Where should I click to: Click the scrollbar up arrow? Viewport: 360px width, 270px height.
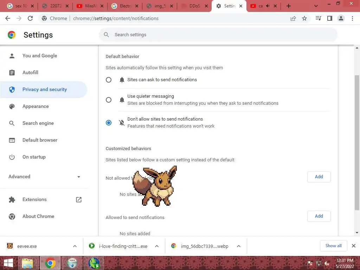point(357,48)
